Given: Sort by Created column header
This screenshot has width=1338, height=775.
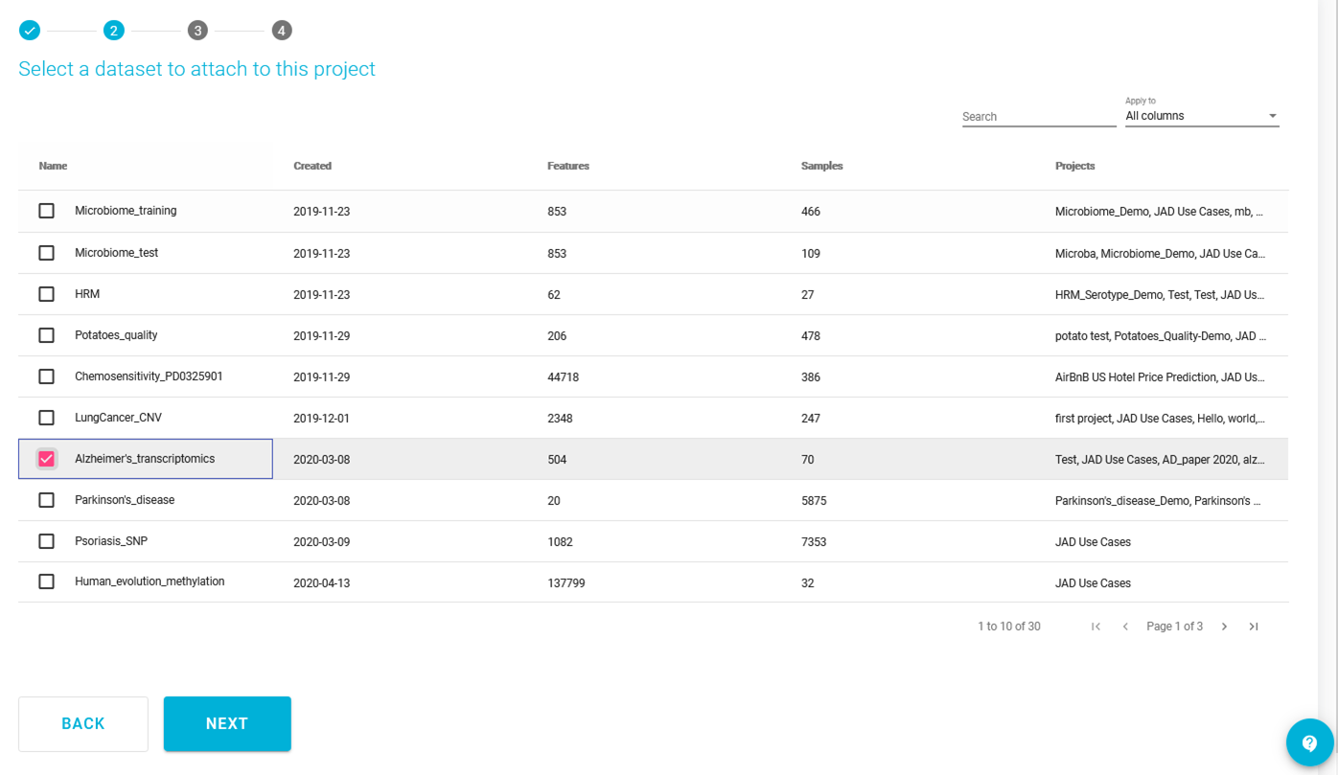Looking at the screenshot, I should 312,166.
